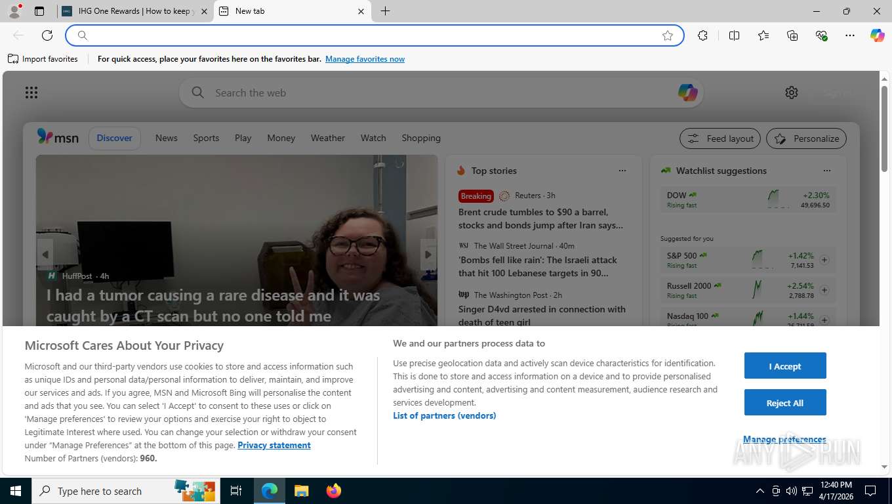Add Nasdaq 100 to the watchlist

click(x=824, y=320)
